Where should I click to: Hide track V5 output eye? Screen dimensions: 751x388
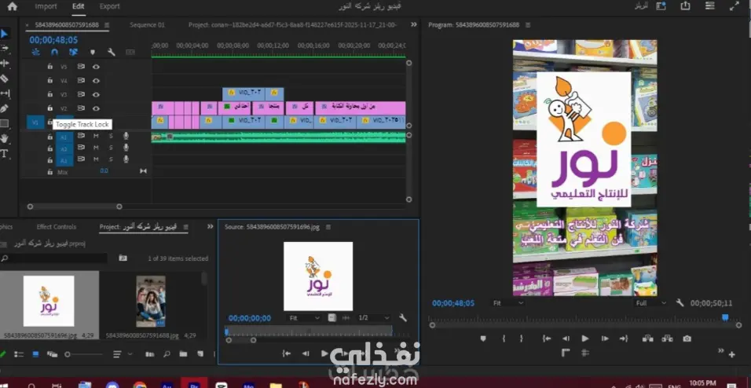(96, 67)
